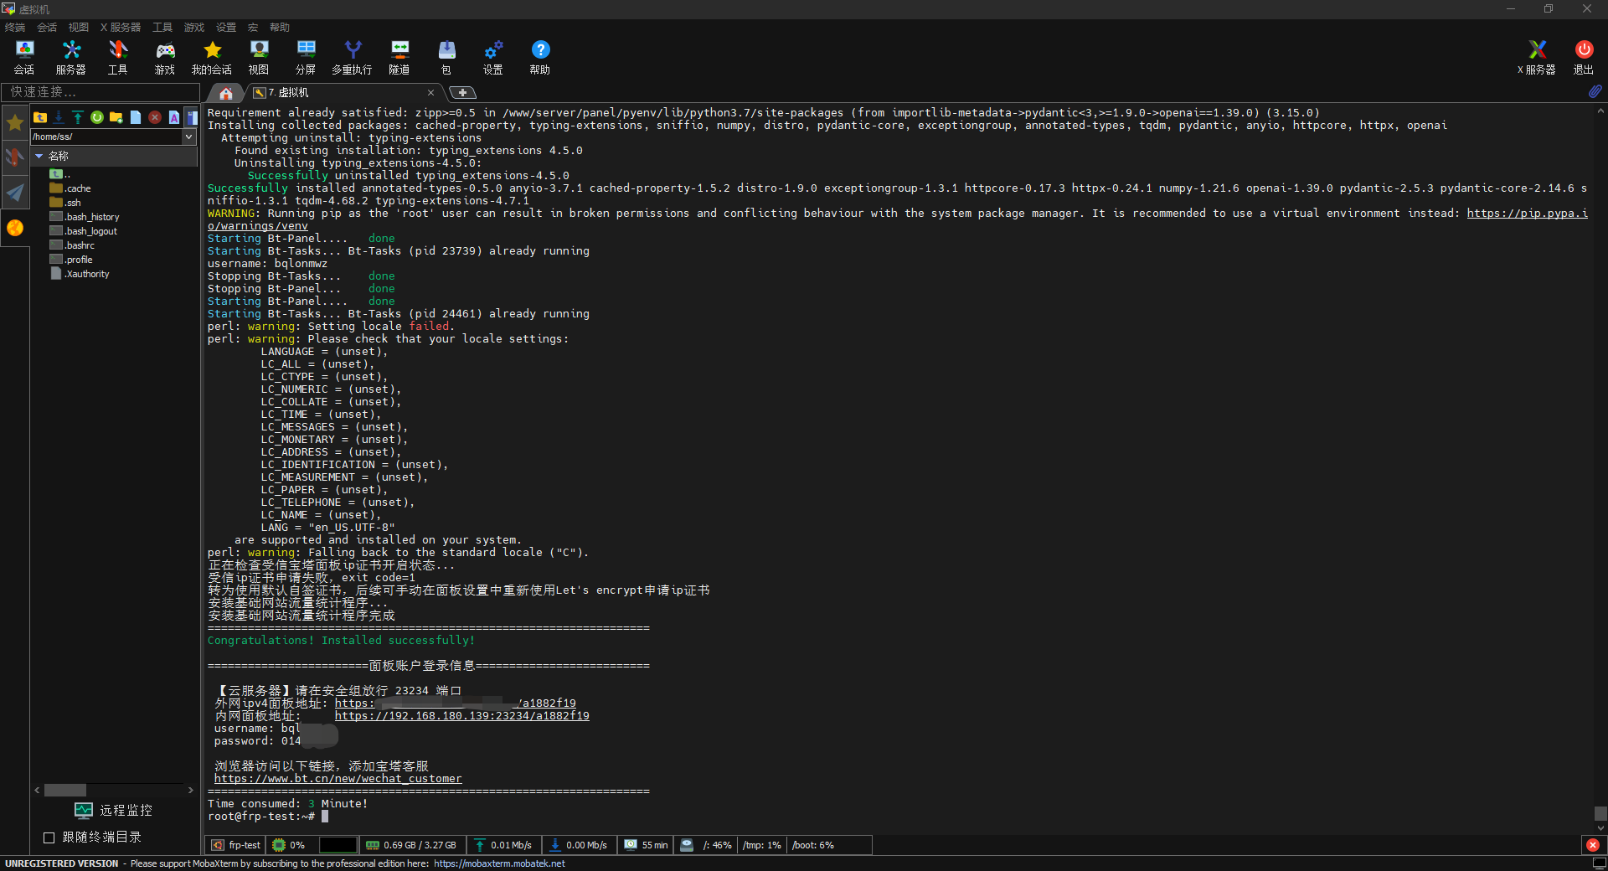Click red delete icon in SFTP toolbar
The height and width of the screenshot is (871, 1608).
point(155,117)
